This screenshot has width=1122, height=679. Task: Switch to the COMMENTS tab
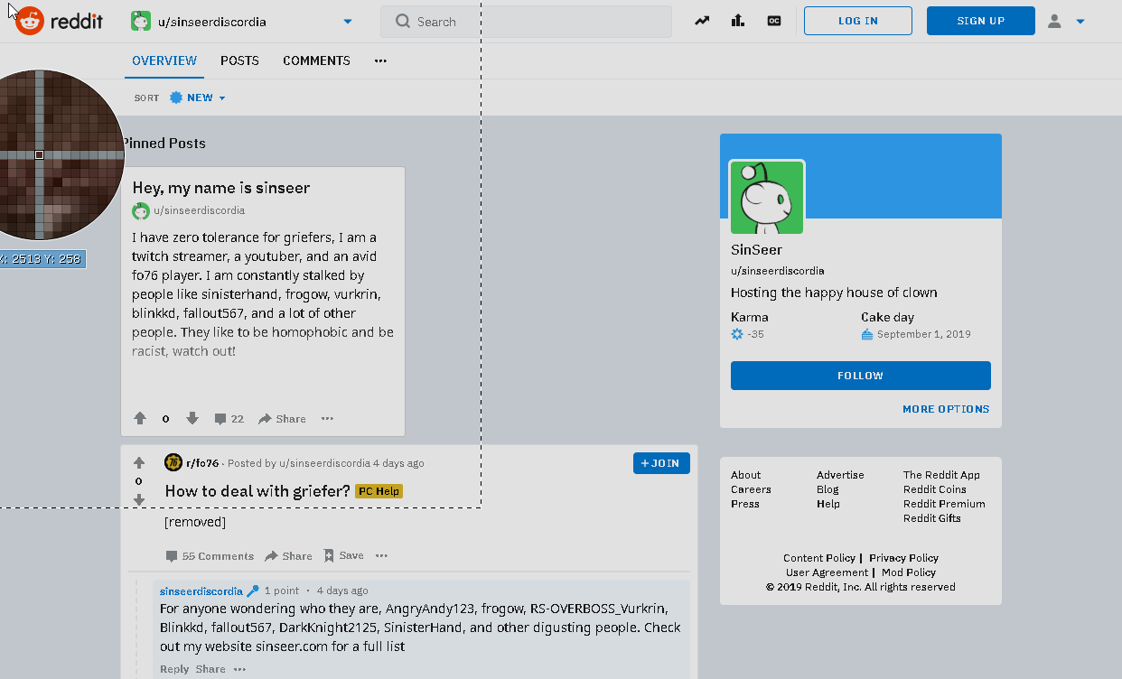(316, 60)
